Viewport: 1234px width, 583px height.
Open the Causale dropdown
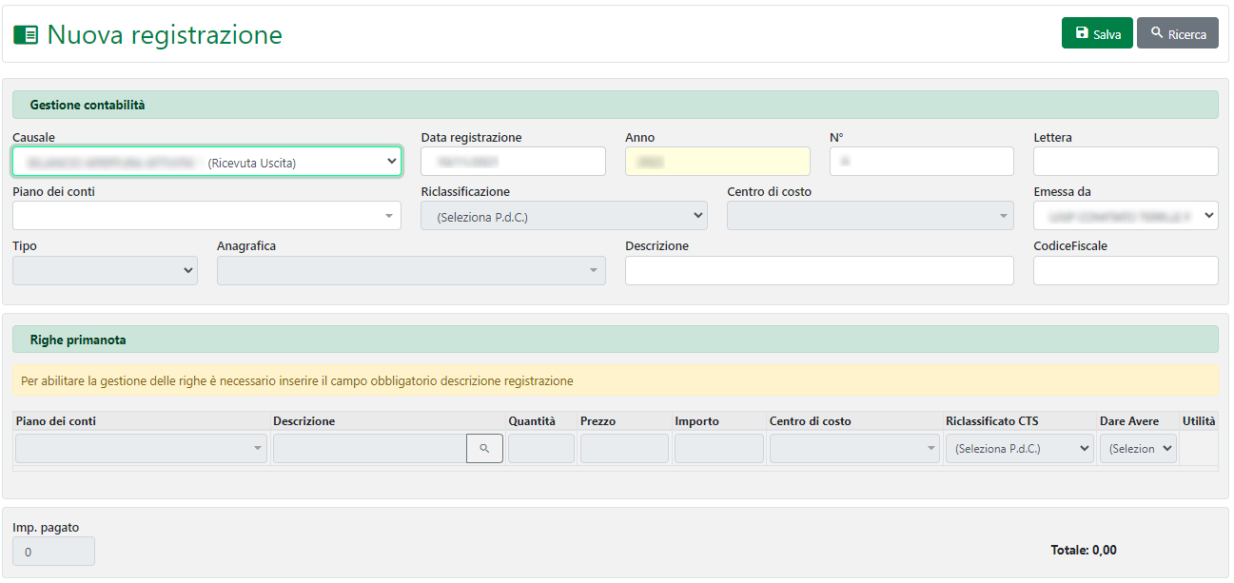coord(206,162)
